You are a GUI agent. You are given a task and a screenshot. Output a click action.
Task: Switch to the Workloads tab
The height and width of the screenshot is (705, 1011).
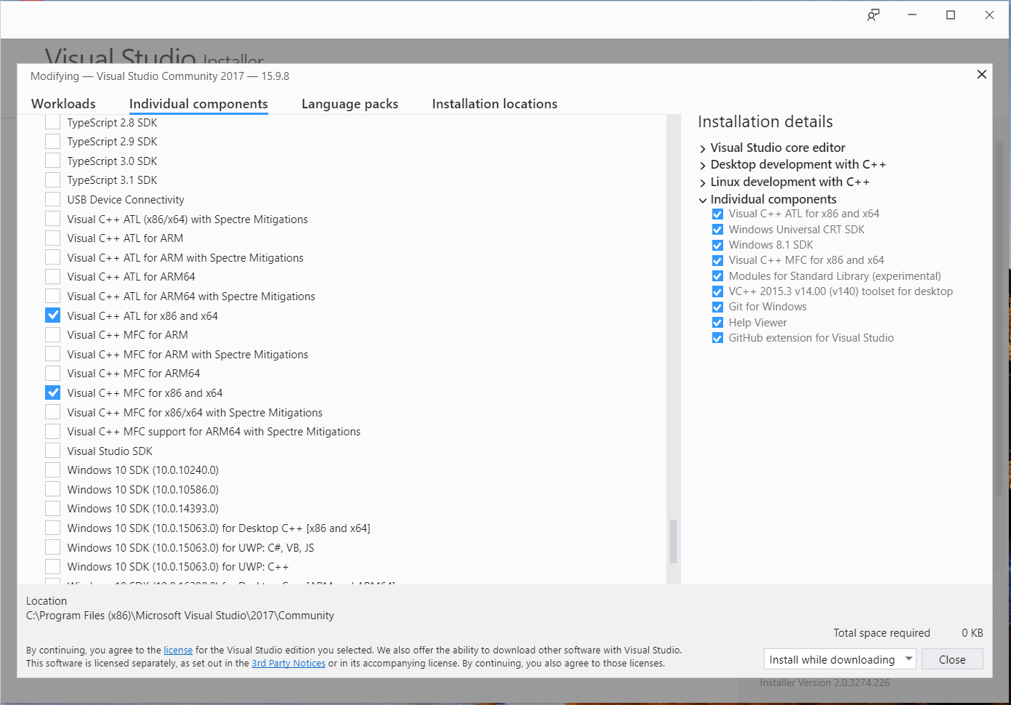tap(63, 104)
